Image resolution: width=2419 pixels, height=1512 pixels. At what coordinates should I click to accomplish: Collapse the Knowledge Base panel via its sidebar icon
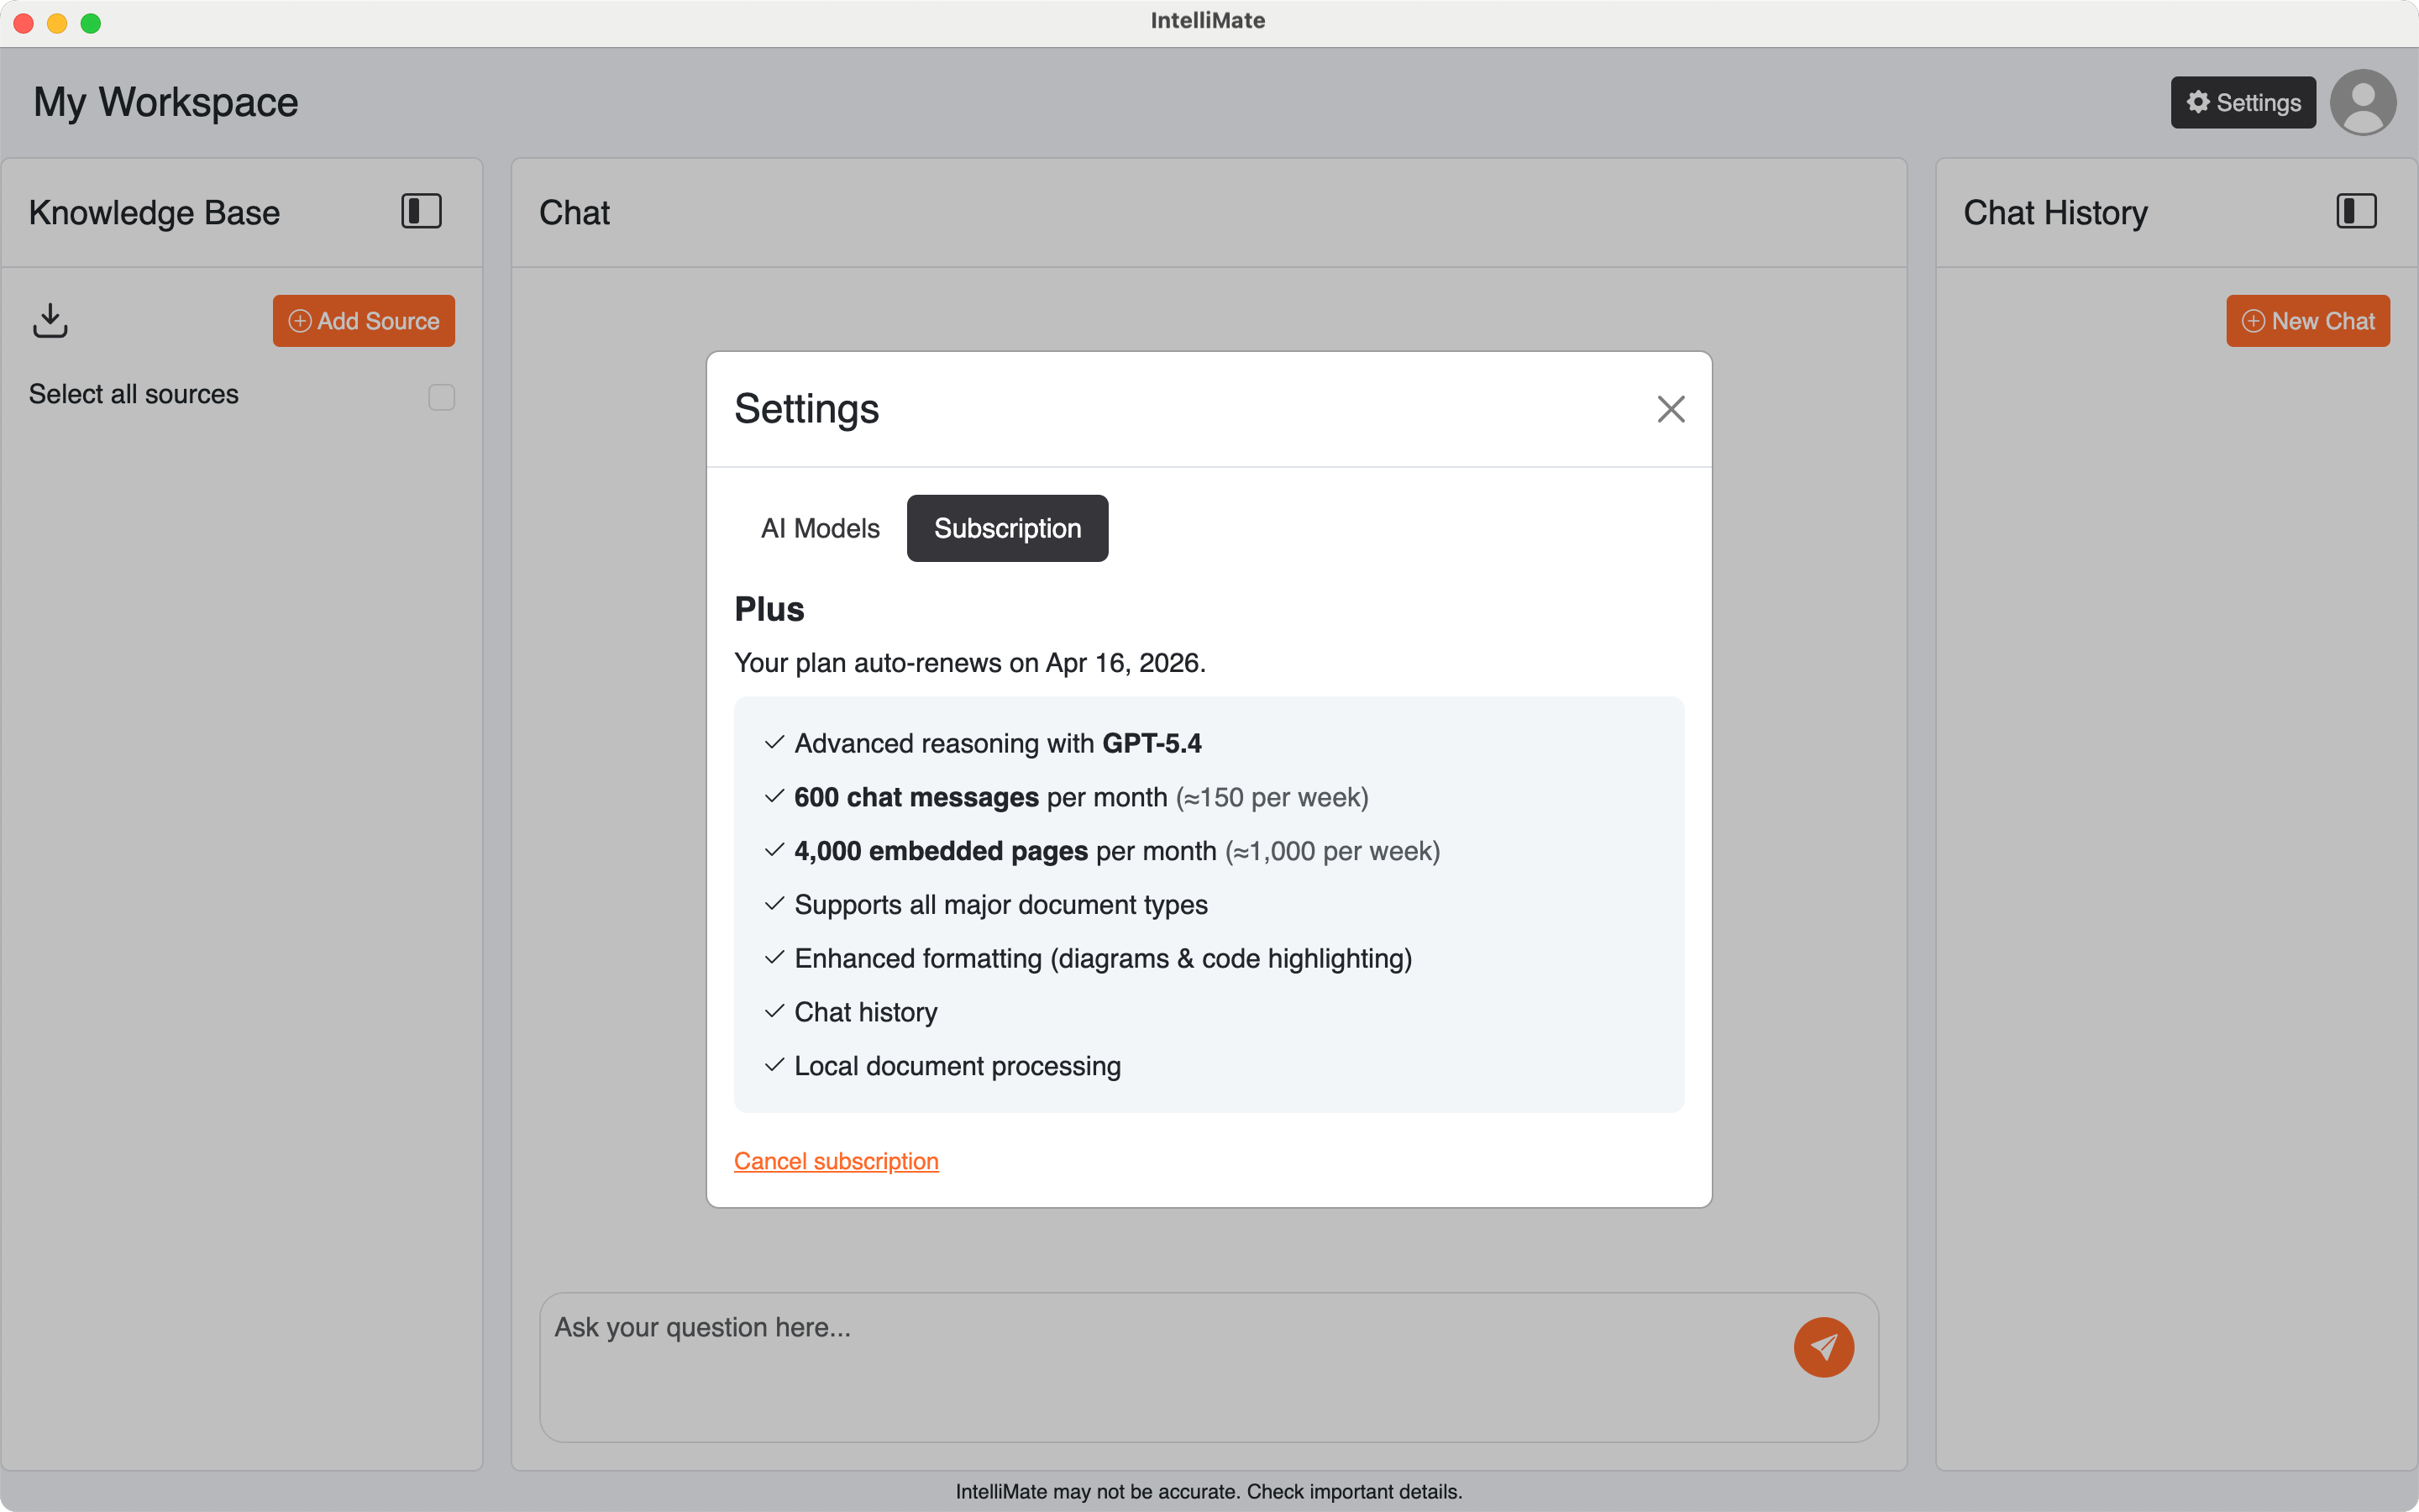[420, 211]
